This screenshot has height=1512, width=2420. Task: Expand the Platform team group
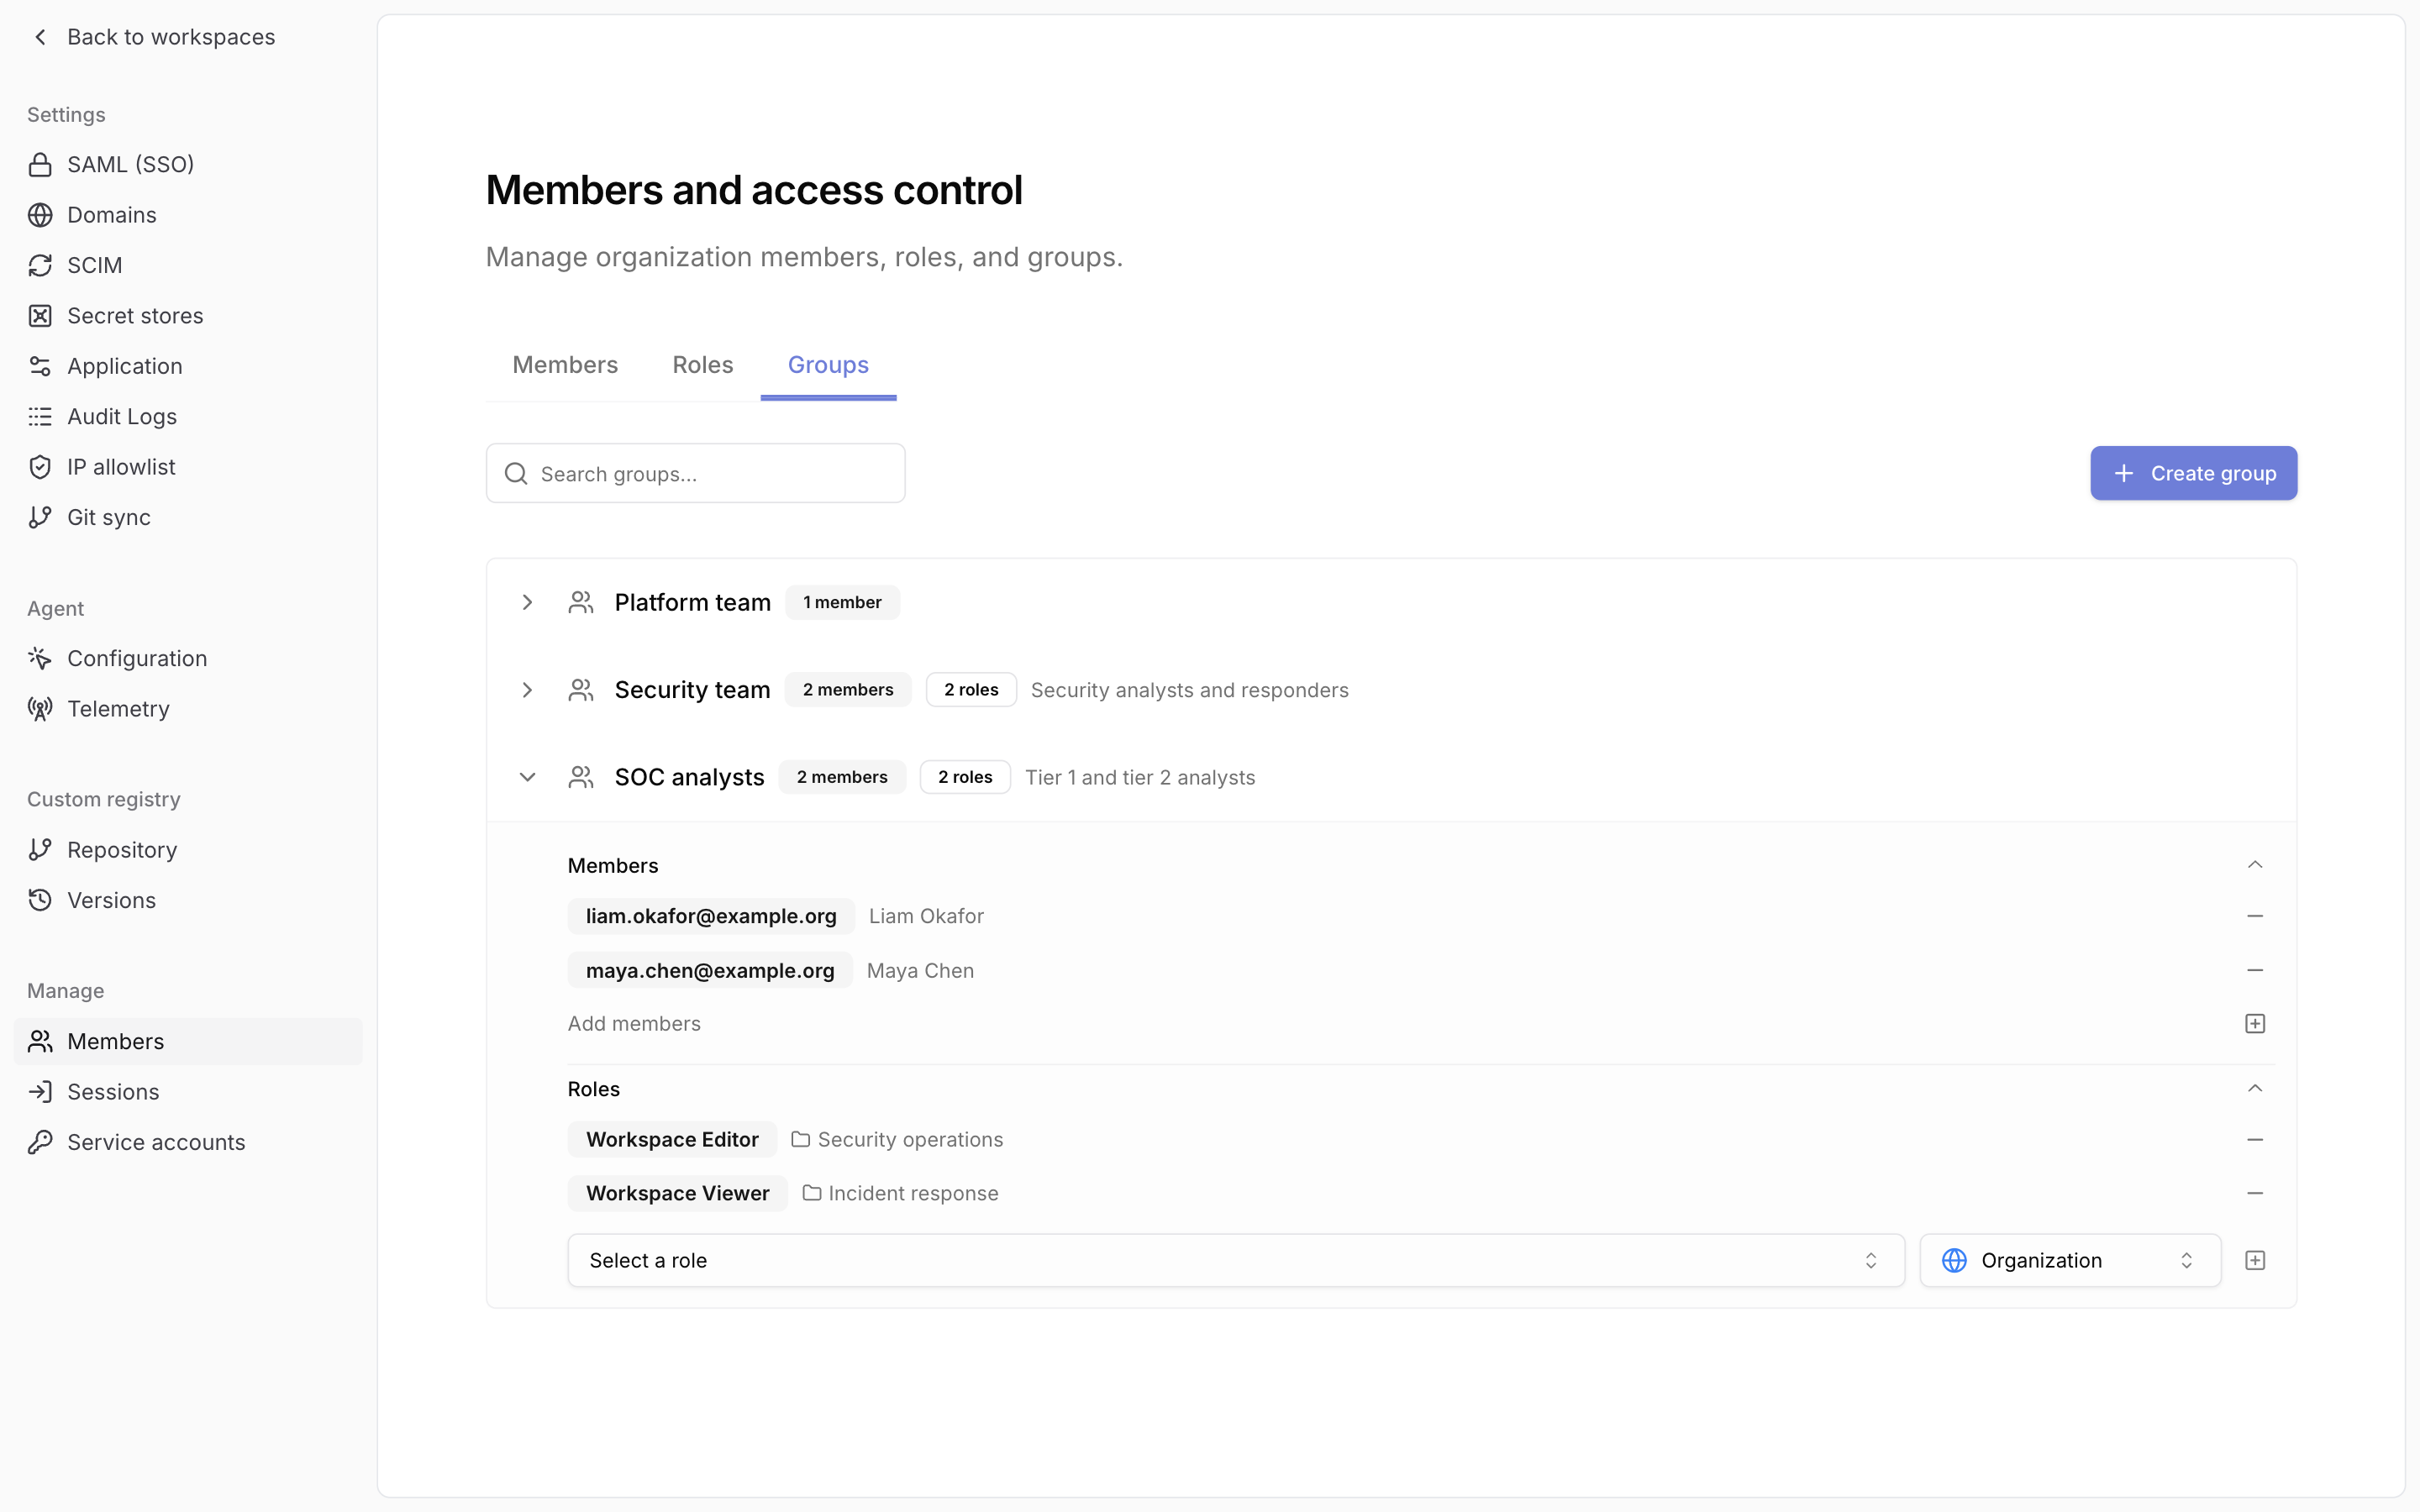527,602
